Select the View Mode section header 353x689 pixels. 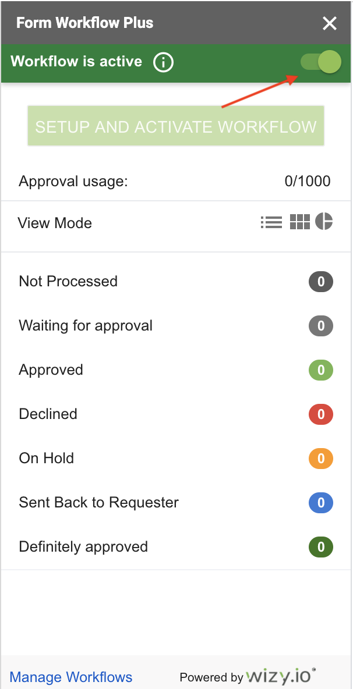[x=55, y=222]
